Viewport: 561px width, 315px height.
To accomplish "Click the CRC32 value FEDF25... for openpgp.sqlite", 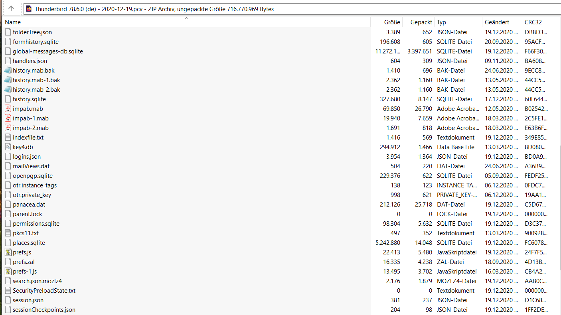I will 536,176.
